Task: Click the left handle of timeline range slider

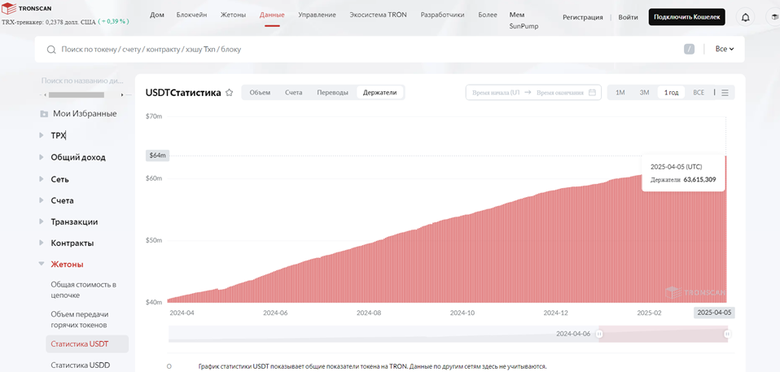Action: point(599,335)
